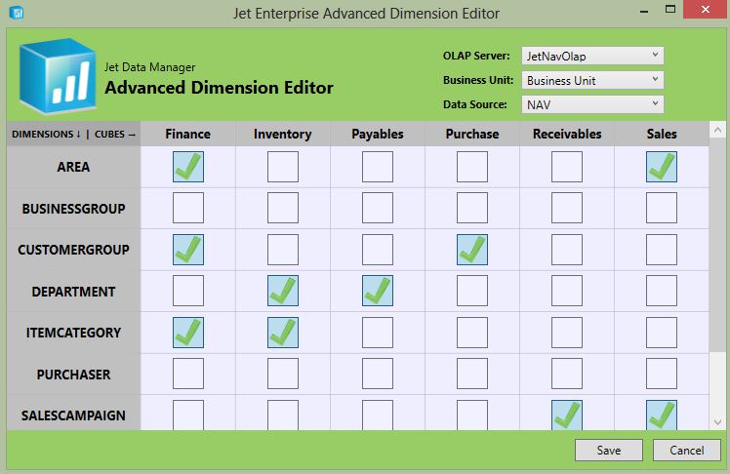Check BUSINESSGROUP for the Inventory cube
This screenshot has height=474, width=730.
(283, 208)
